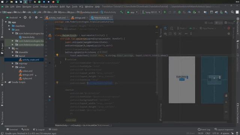The width and height of the screenshot is (240, 135).
Task: Open Windows Start menu
Action: 2,2
